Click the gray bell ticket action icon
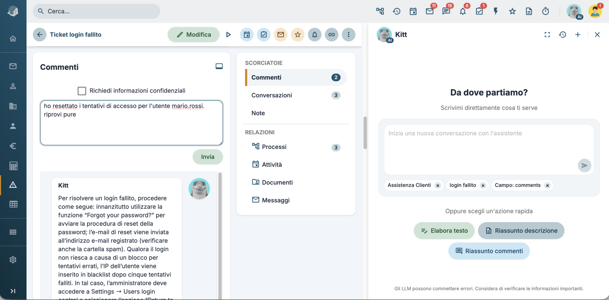The height and width of the screenshot is (300, 609). (315, 35)
